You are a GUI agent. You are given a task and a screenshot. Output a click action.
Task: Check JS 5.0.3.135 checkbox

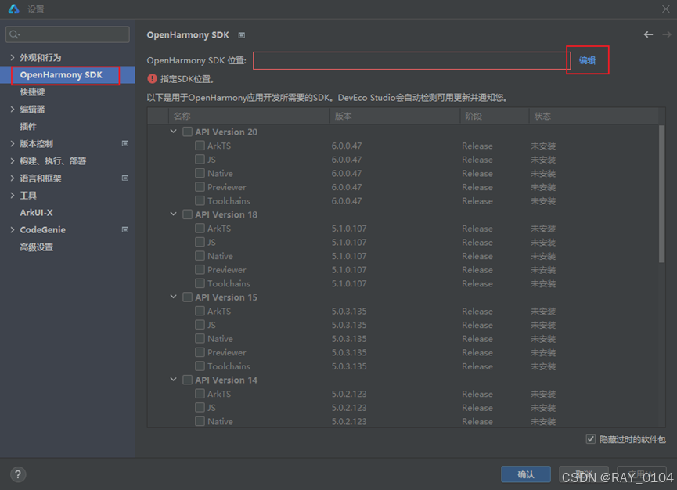200,325
